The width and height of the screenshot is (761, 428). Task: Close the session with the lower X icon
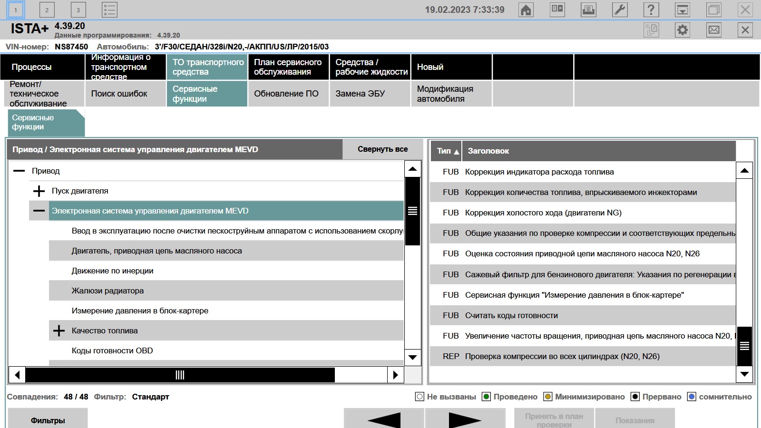click(x=745, y=30)
